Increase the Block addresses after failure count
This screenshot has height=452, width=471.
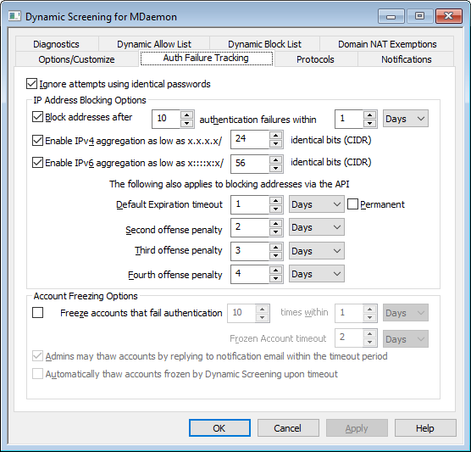(187, 115)
